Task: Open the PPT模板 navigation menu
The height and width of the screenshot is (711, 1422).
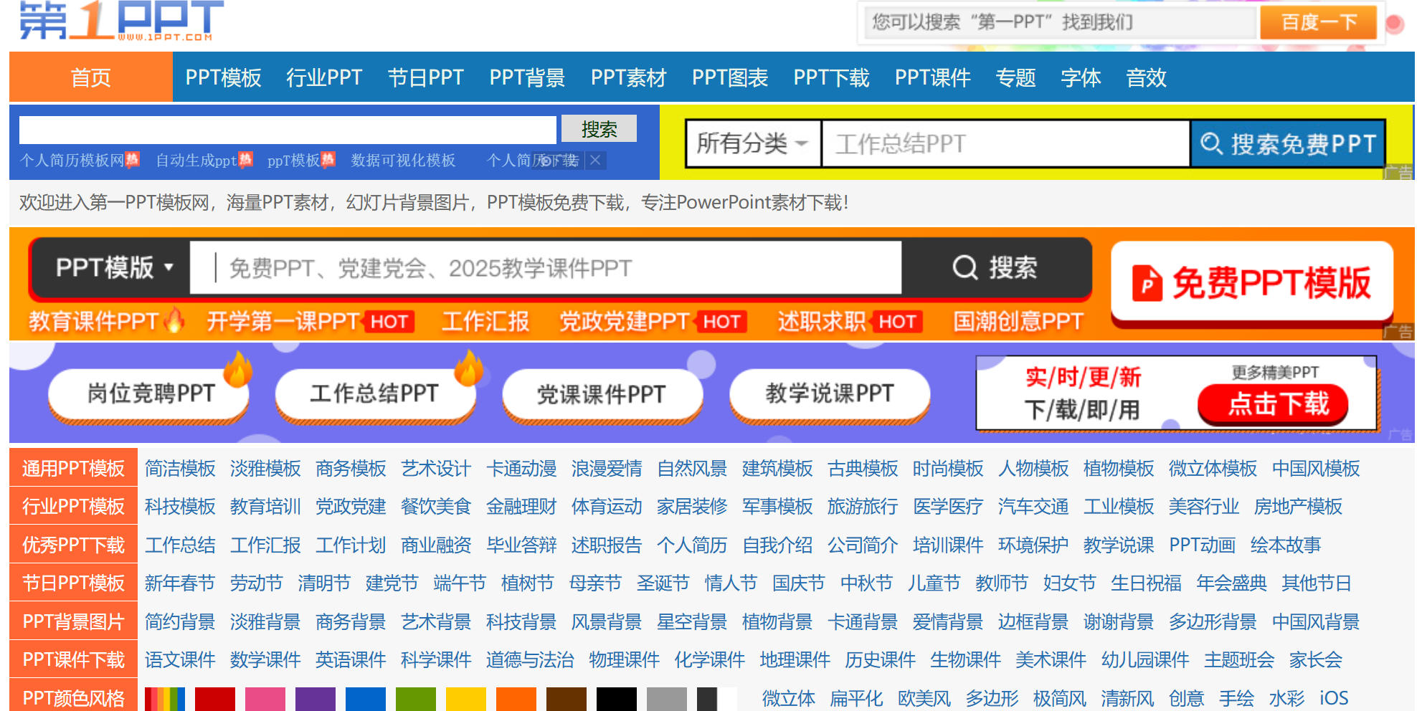Action: coord(223,77)
